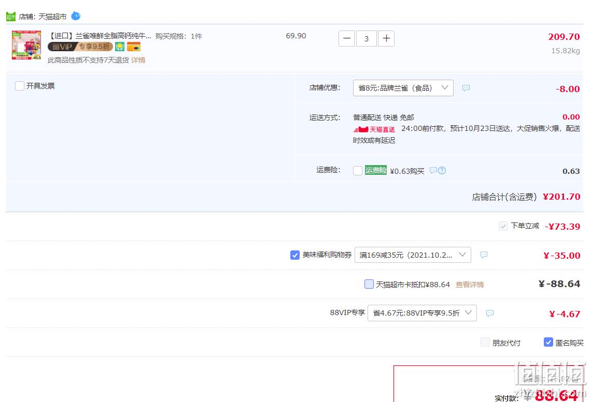
Task: Expand the 满169减35元 coupon dropdown
Action: (413, 255)
